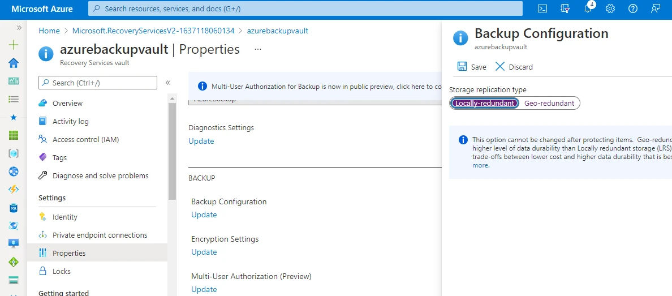This screenshot has height=296, width=672.
Task: Open Load balancers diamond icon
Action: tap(14, 261)
